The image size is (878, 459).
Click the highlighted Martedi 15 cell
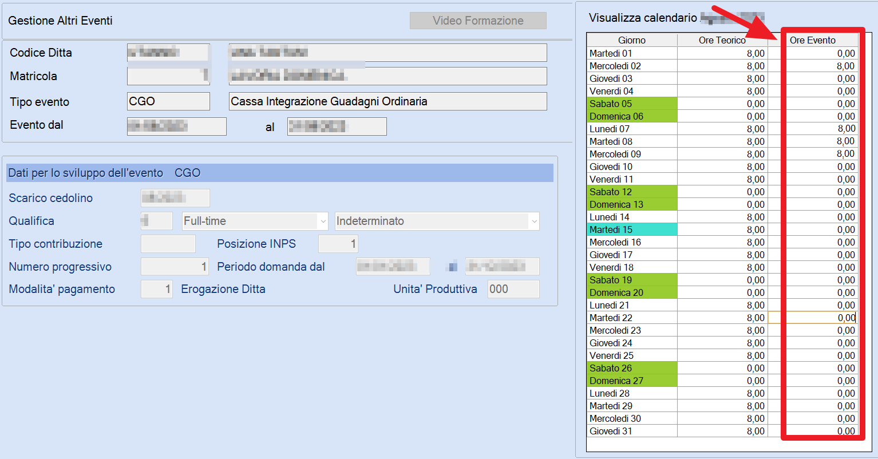point(632,230)
